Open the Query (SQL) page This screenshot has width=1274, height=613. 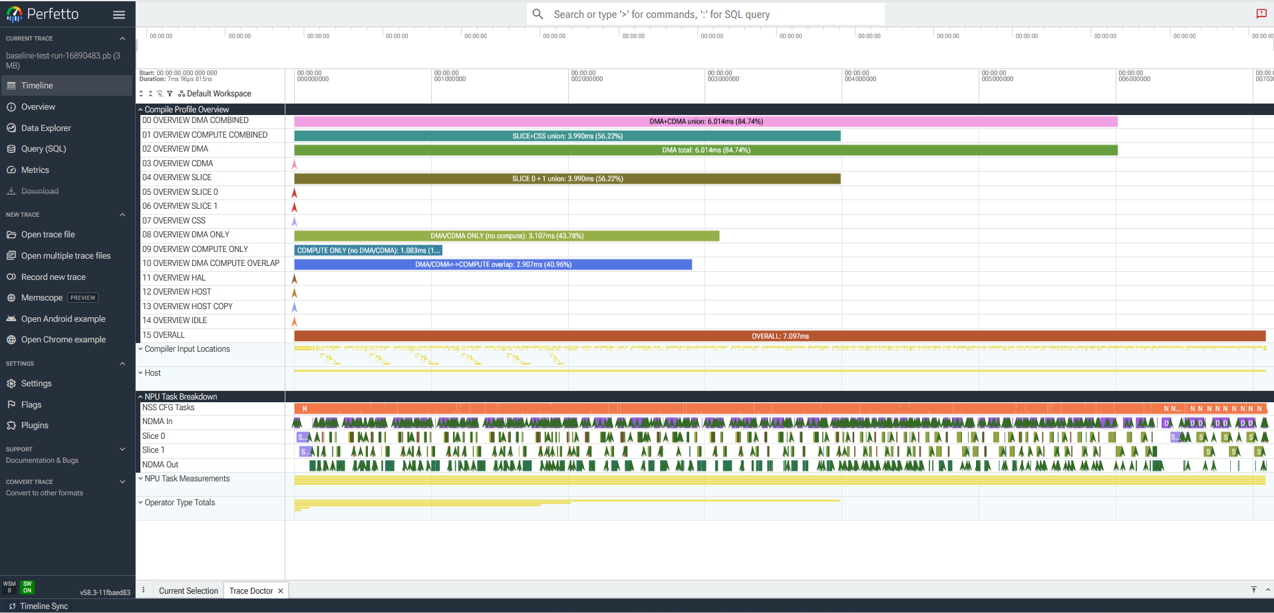tap(67, 149)
